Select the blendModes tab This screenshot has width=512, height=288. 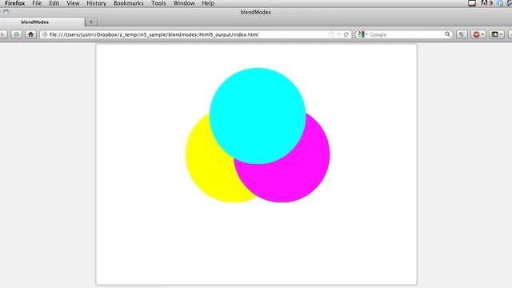point(42,22)
